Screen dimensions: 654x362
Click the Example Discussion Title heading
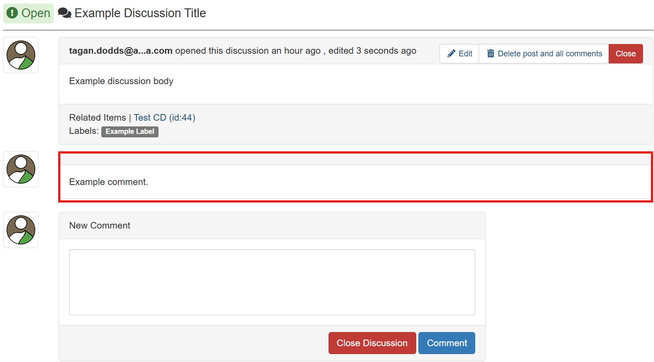click(x=140, y=13)
